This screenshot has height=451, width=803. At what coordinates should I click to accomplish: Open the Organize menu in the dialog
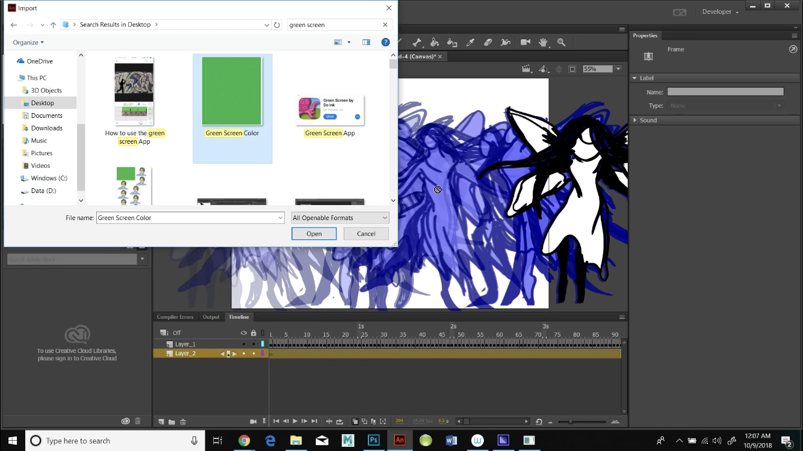coord(26,42)
